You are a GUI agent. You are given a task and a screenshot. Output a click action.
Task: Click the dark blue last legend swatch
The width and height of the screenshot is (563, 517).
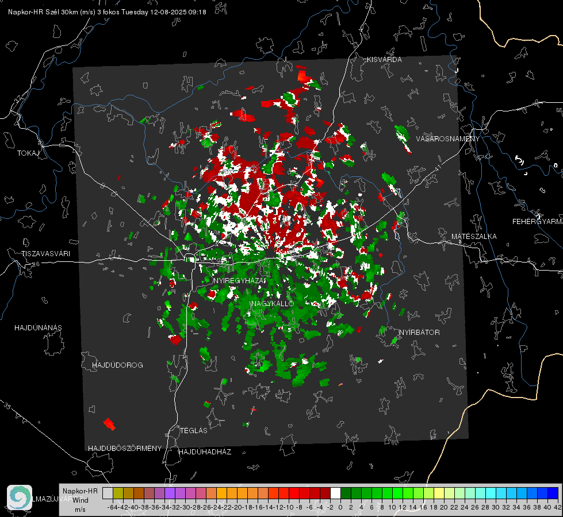point(553,493)
